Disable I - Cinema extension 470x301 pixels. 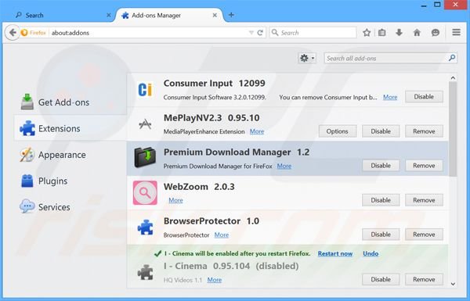(x=381, y=279)
